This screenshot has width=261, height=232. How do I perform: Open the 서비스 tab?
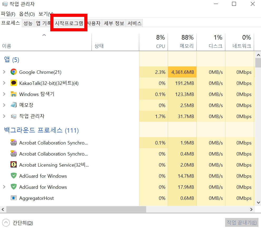[x=134, y=23]
